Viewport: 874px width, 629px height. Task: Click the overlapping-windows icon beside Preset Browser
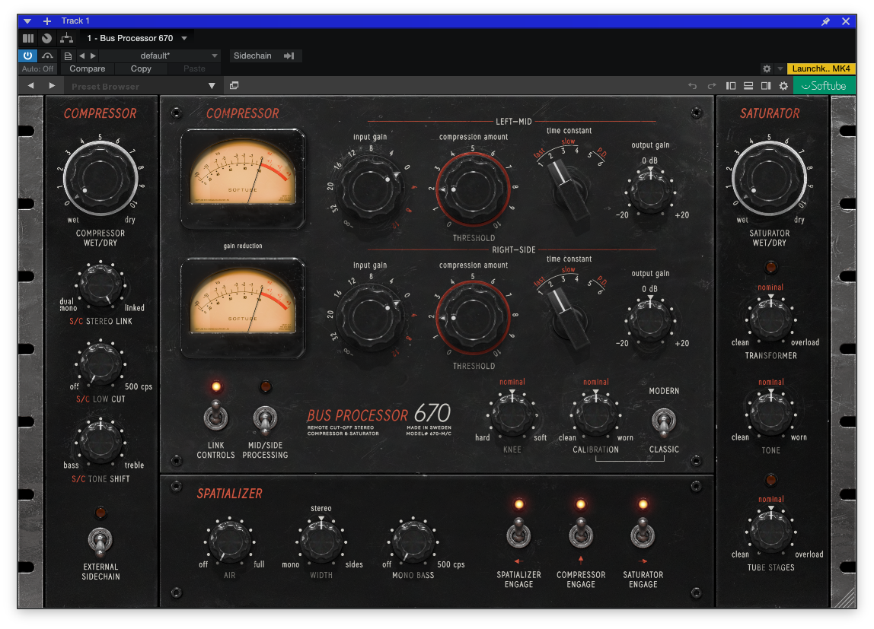(x=234, y=86)
